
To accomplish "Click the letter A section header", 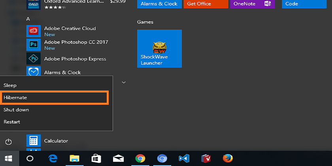I will (28, 19).
